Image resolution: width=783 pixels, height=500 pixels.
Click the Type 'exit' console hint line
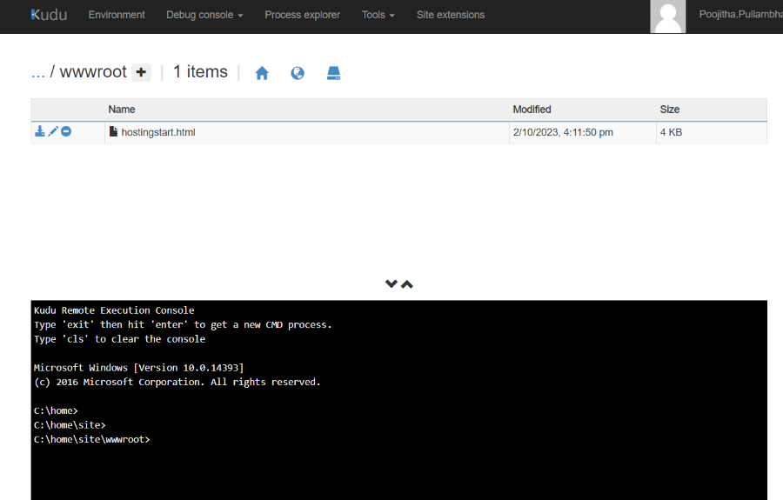(x=183, y=324)
